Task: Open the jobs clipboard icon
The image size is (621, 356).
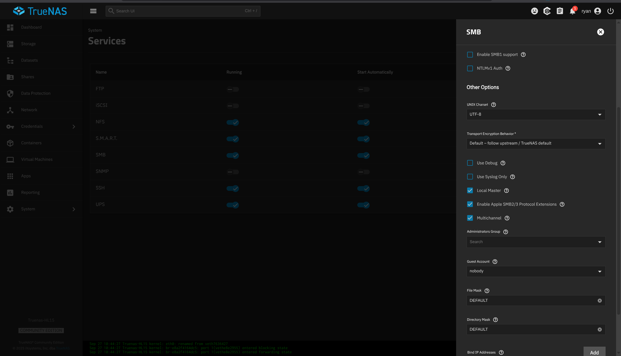Action: (560, 11)
